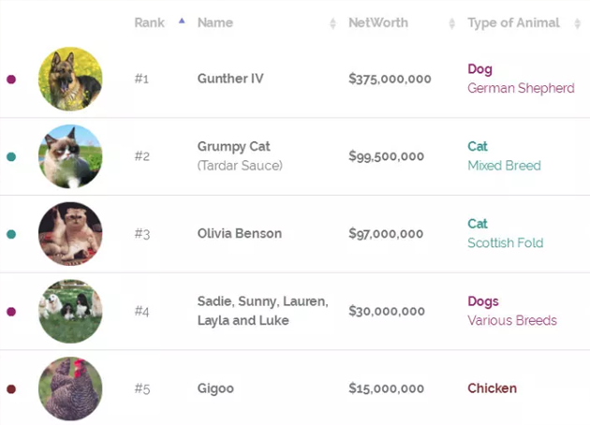
Task: Click the Scottish Fold breed link
Action: [506, 243]
